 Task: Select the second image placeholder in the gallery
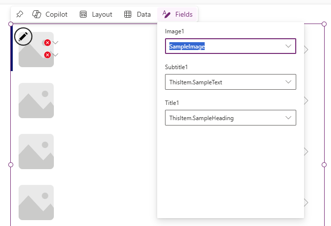(x=36, y=100)
